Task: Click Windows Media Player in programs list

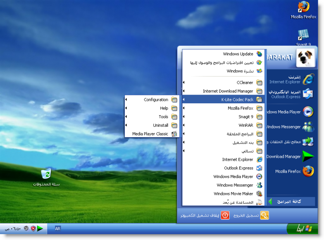Action: (223, 177)
